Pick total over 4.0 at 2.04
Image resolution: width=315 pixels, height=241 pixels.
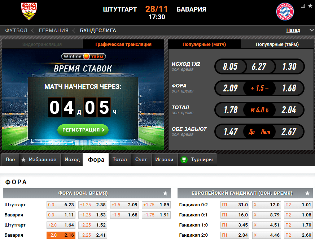pos(289,110)
